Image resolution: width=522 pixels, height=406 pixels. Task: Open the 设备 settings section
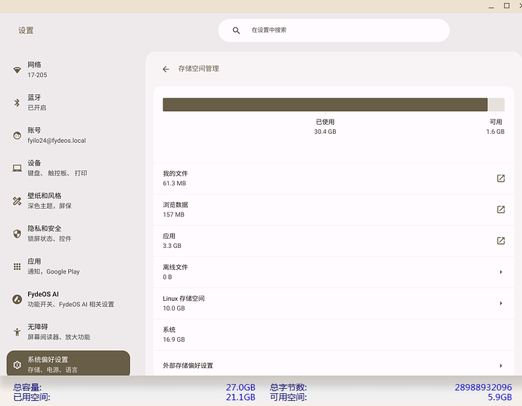pyautogui.click(x=68, y=168)
